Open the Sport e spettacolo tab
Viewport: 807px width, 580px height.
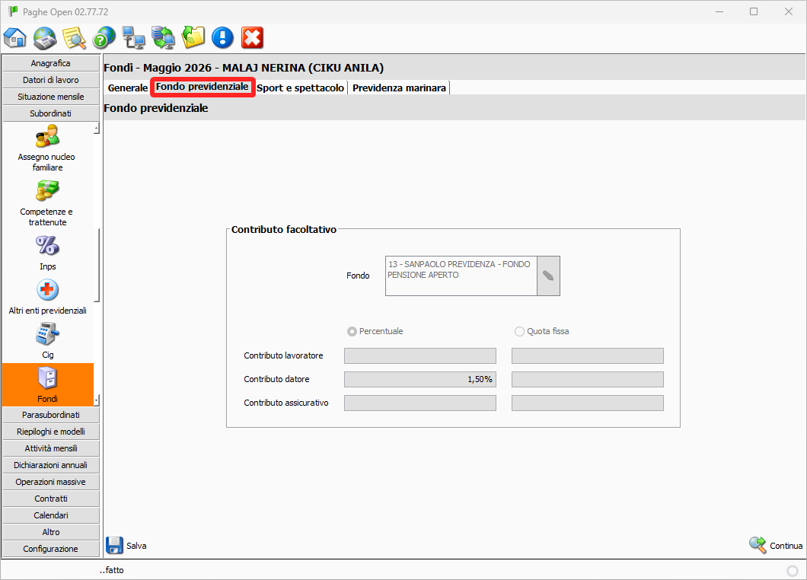coord(300,88)
